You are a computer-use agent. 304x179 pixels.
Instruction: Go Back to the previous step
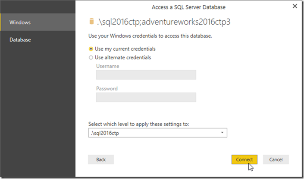point(101,160)
